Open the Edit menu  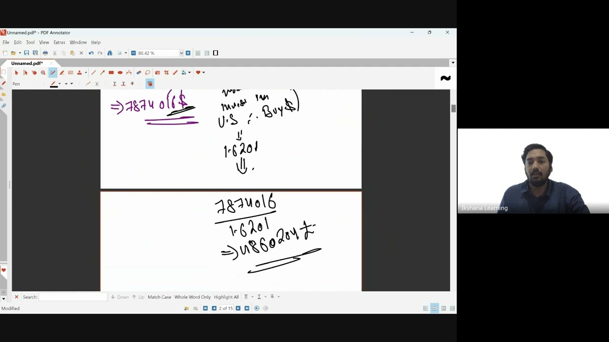18,42
